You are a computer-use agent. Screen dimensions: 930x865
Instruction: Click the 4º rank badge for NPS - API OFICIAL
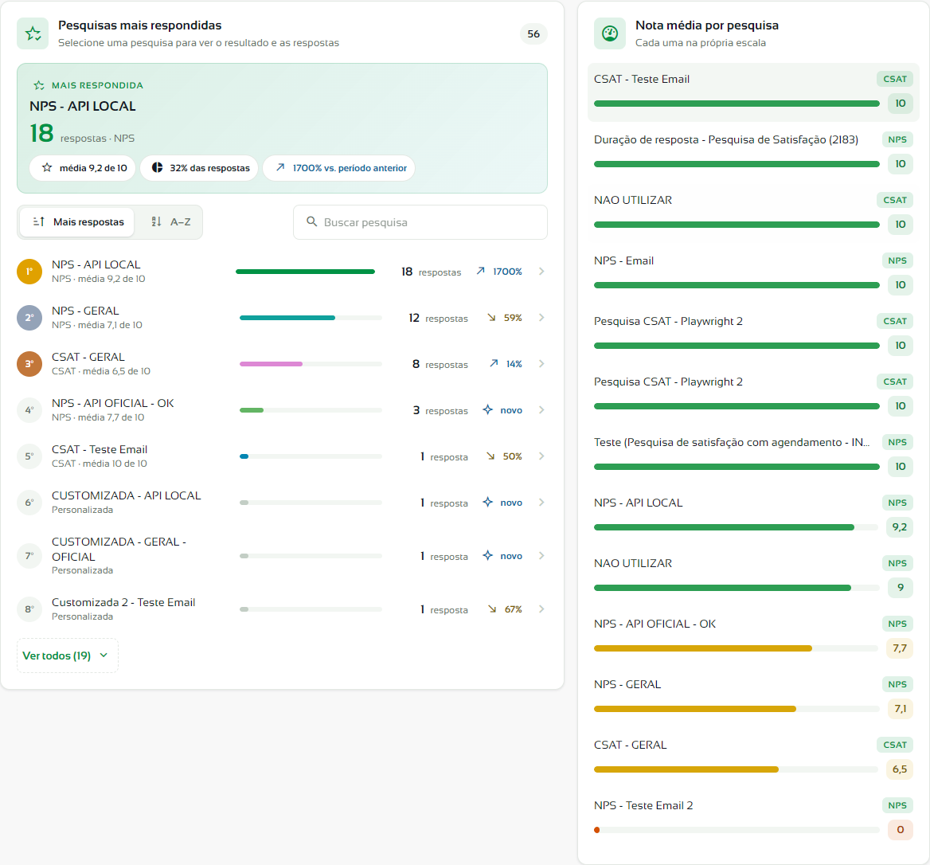29,410
